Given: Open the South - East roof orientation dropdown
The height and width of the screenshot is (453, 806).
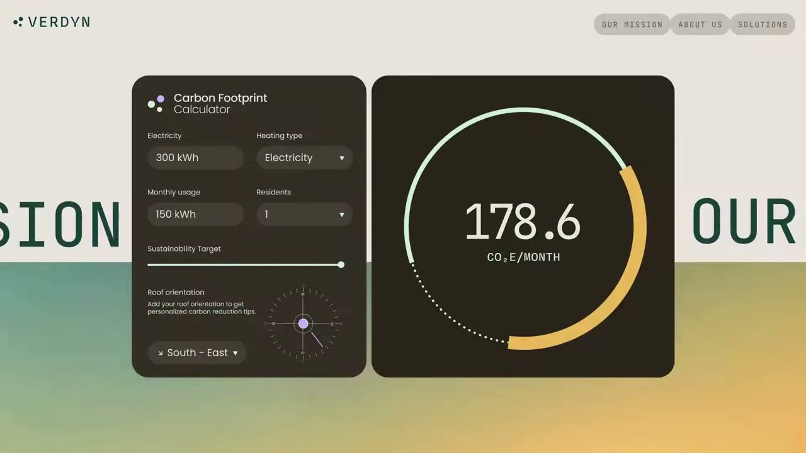Looking at the screenshot, I should (x=197, y=353).
